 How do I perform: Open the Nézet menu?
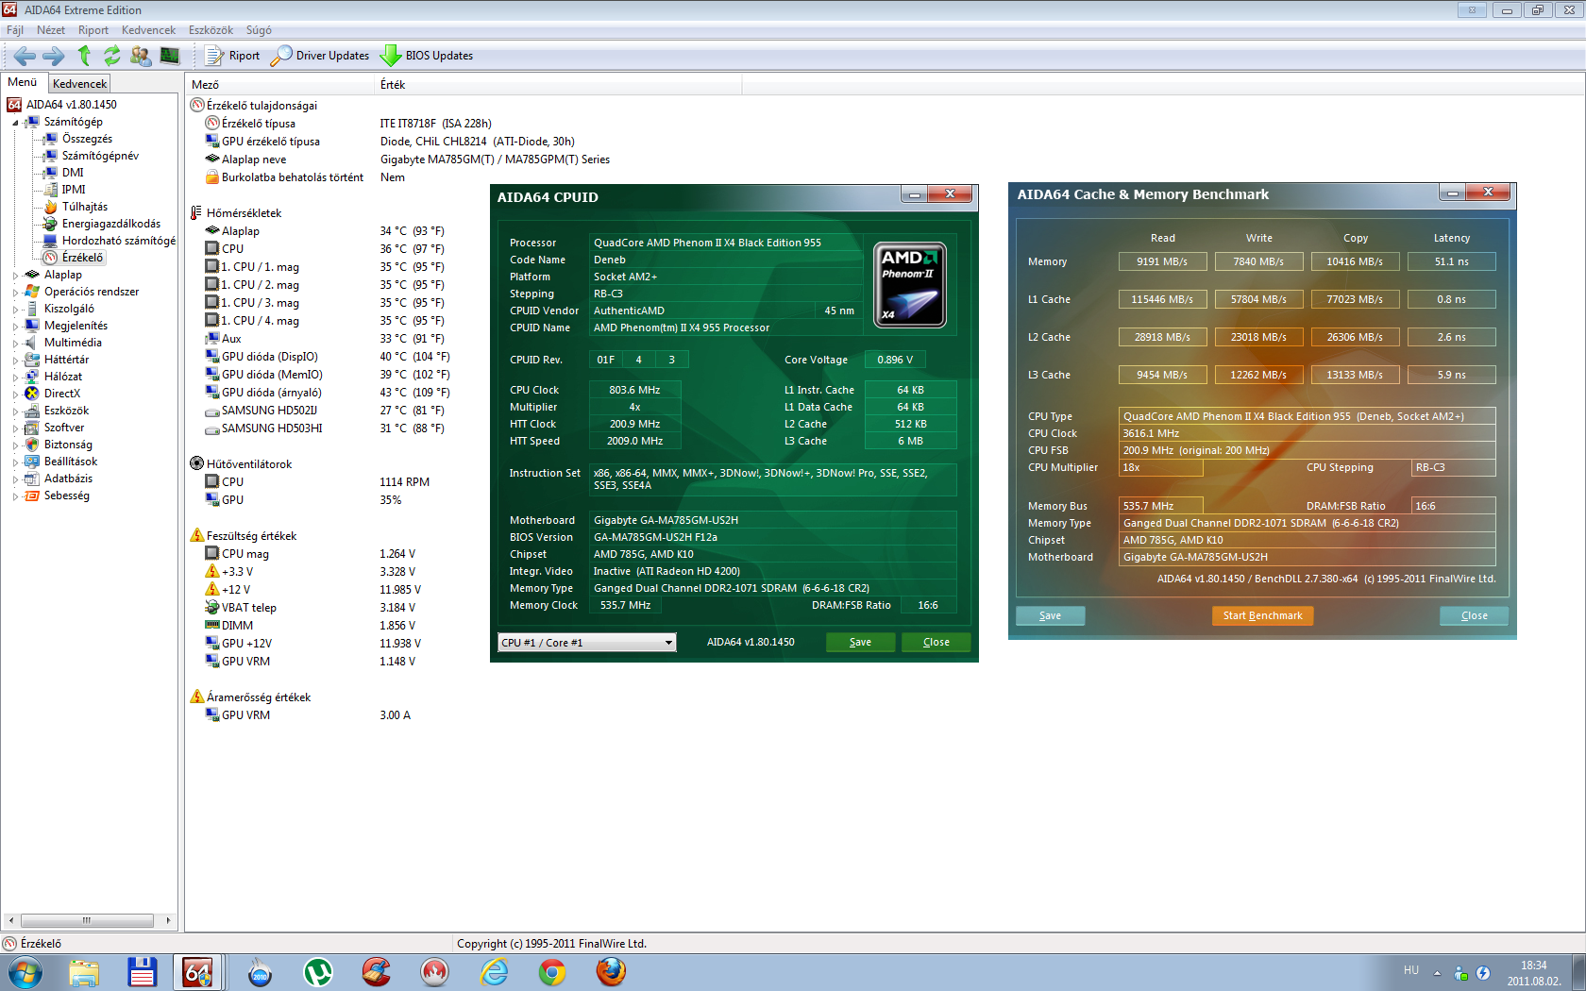[51, 30]
